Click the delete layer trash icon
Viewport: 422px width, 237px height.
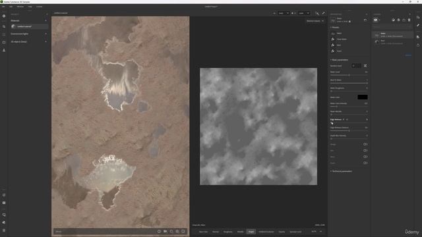(409, 20)
